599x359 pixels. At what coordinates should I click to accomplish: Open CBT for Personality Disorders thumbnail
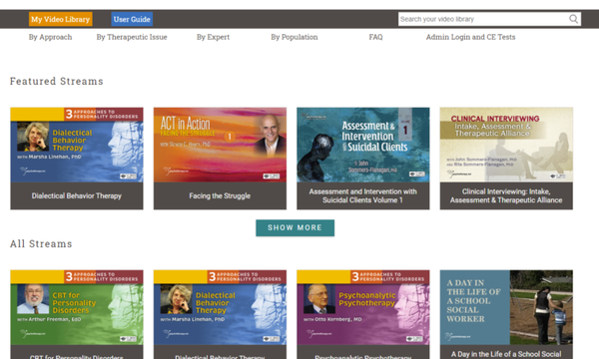pos(77,307)
